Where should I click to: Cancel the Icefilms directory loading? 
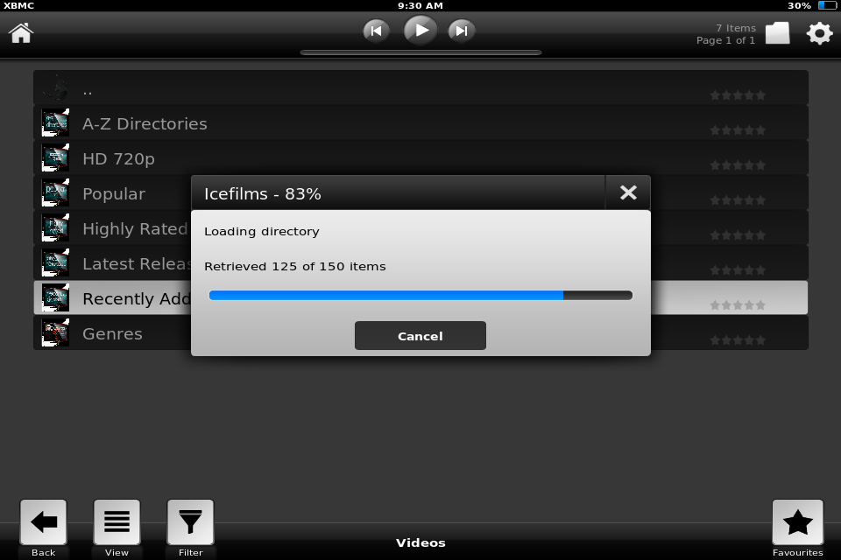pos(420,336)
